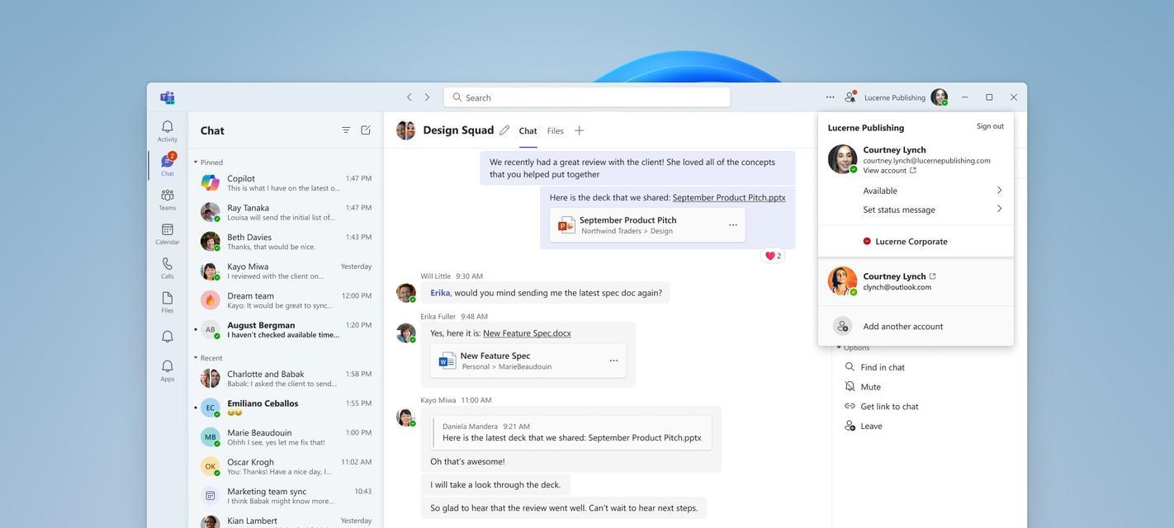The height and width of the screenshot is (528, 1174).
Task: Click the Design Squad group avatar
Action: [x=405, y=130]
